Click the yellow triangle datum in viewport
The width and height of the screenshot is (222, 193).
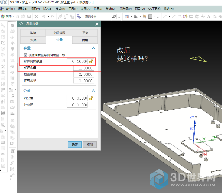click(x=198, y=59)
